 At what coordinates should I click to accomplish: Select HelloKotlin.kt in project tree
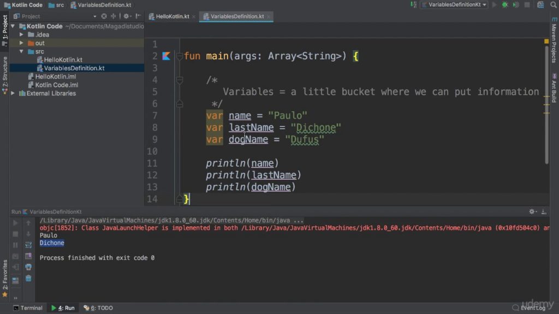[63, 60]
